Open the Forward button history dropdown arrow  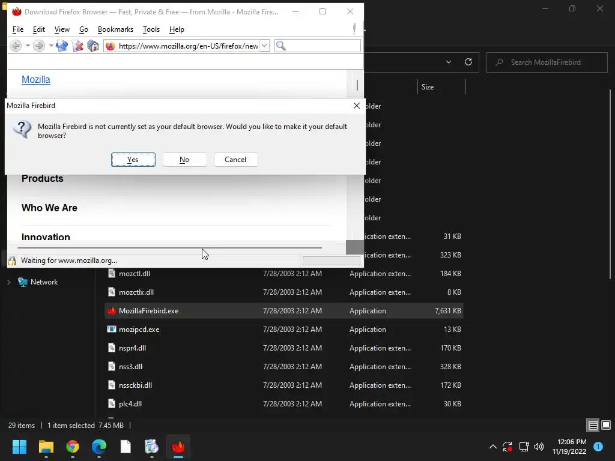(x=51, y=46)
